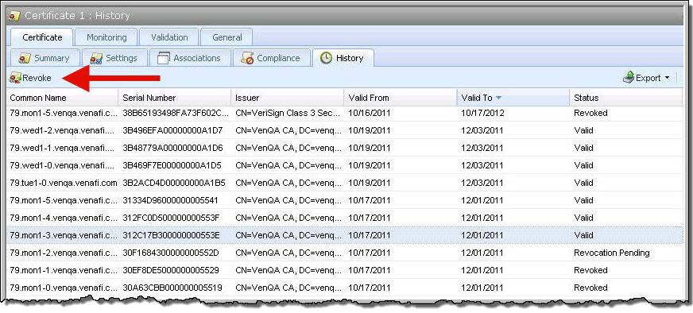Select the 79.tue1-0.venqa.venafi.com row
This screenshot has height=313, width=693.
(x=345, y=183)
